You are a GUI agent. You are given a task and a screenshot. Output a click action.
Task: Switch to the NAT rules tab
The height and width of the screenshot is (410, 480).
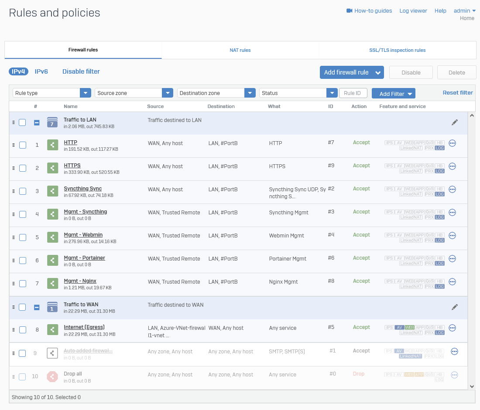240,50
